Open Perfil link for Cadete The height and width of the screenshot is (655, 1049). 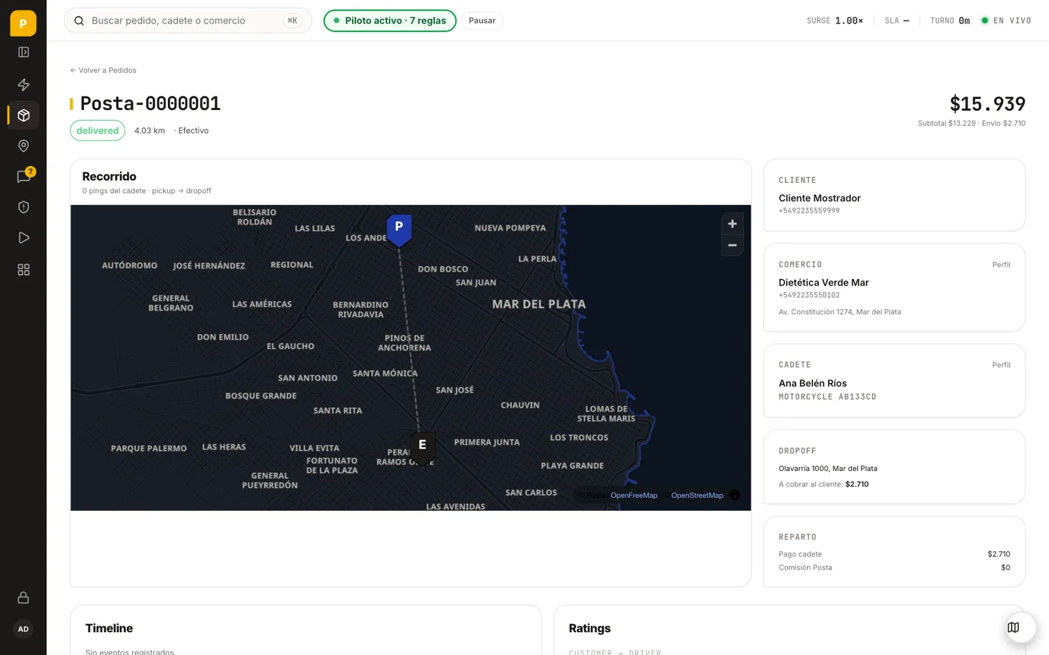click(x=1000, y=365)
